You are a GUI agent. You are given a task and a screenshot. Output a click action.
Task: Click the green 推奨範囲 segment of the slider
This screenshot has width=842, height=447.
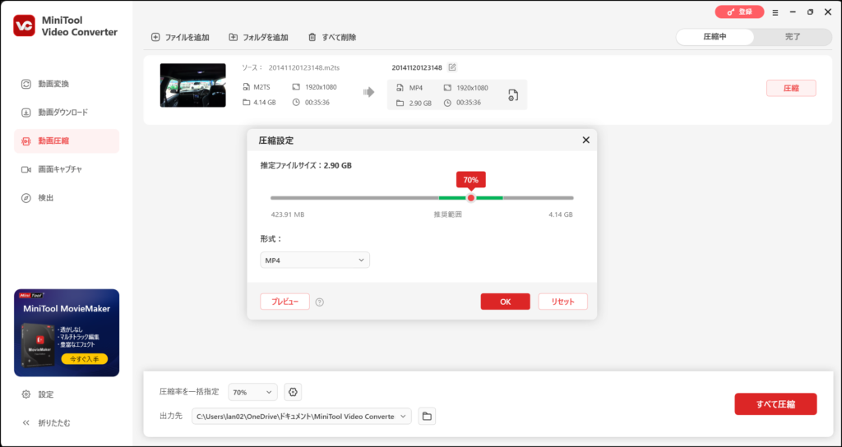471,198
